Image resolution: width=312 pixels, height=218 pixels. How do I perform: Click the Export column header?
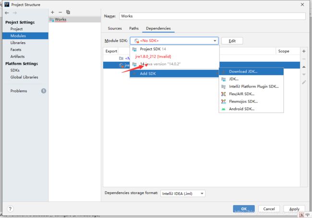[x=111, y=51]
